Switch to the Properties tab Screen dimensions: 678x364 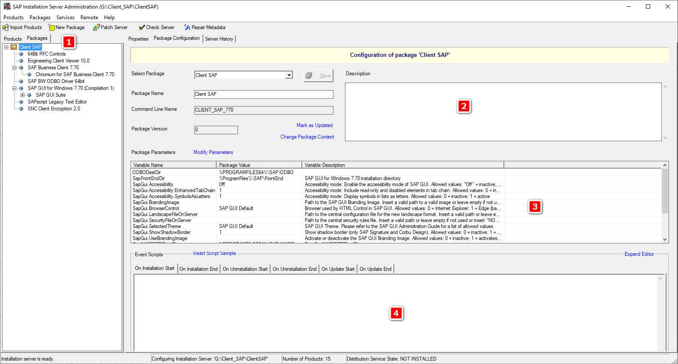138,39
